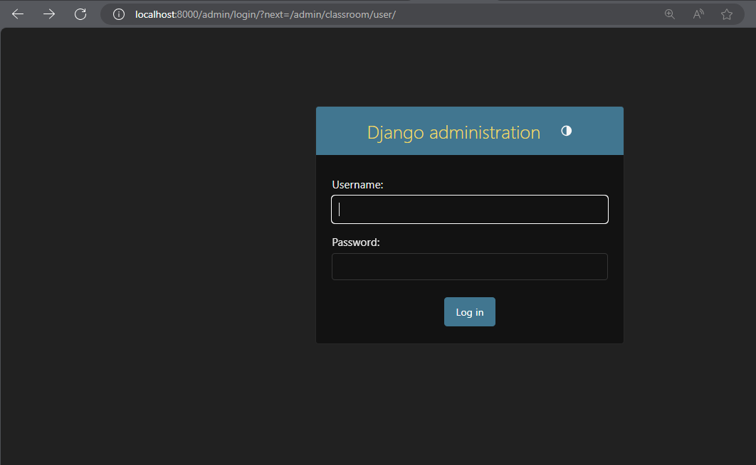This screenshot has width=756, height=465.
Task: Click the browser Forward arrow
Action: point(49,14)
